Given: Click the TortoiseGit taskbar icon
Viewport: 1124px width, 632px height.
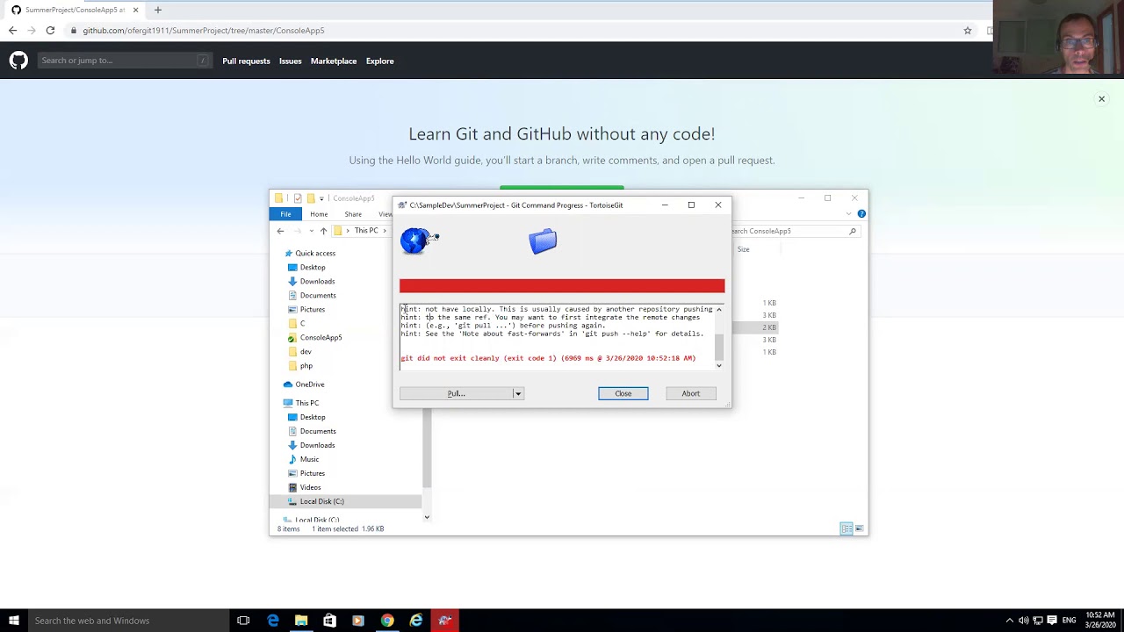Looking at the screenshot, I should click(x=444, y=621).
